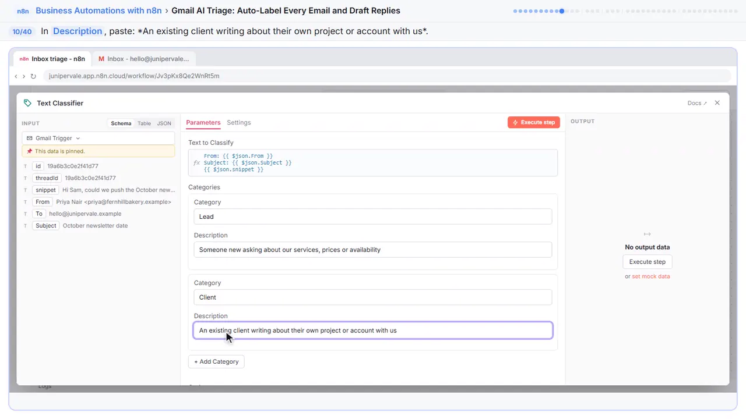Click the n8n logo in header
The height and width of the screenshot is (419, 746).
(x=23, y=10)
